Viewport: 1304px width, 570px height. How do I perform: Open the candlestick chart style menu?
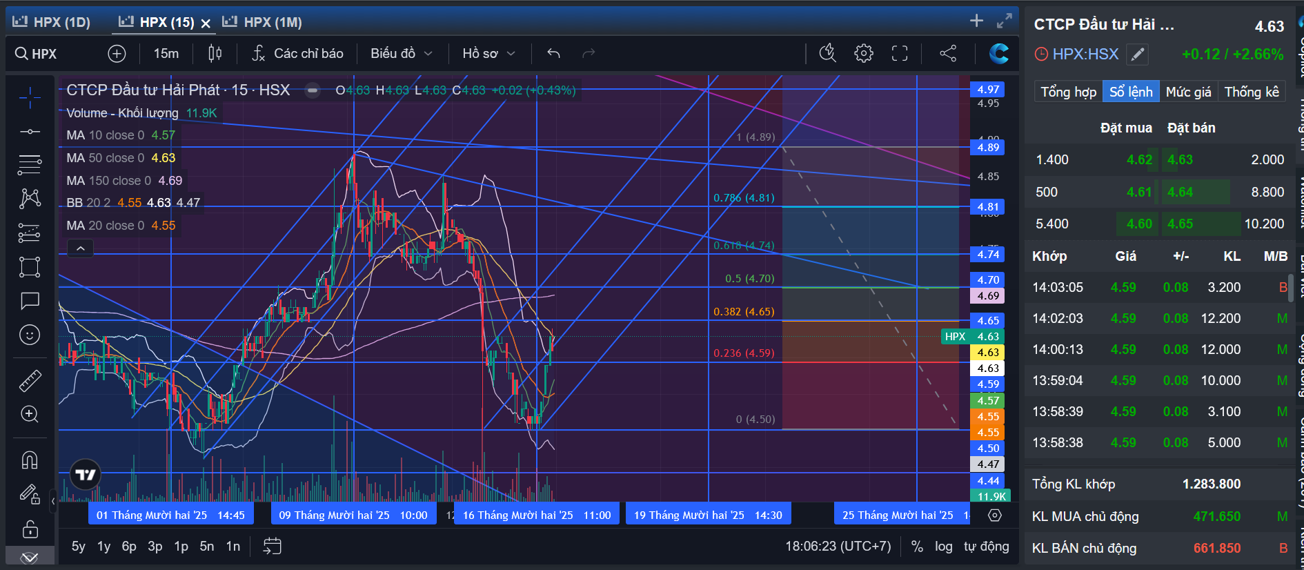click(x=215, y=54)
